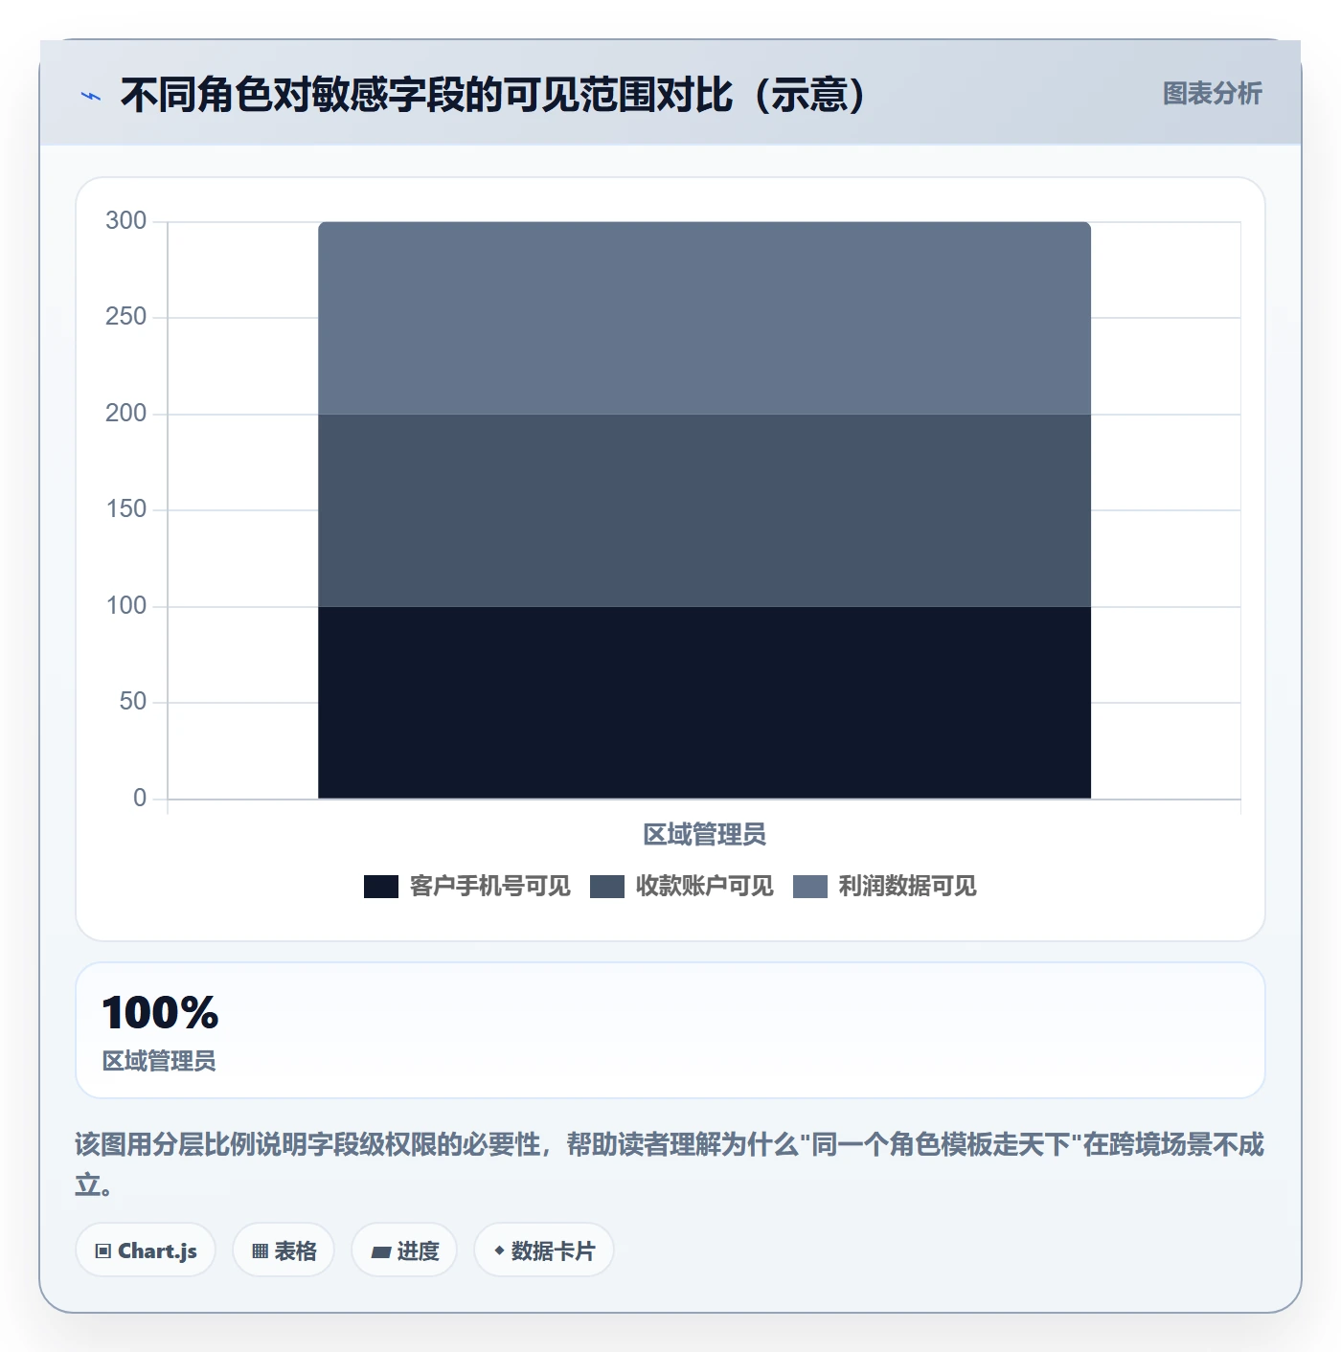Click the lightest top bar segment
Viewport: 1341px width, 1352px height.
tap(704, 318)
